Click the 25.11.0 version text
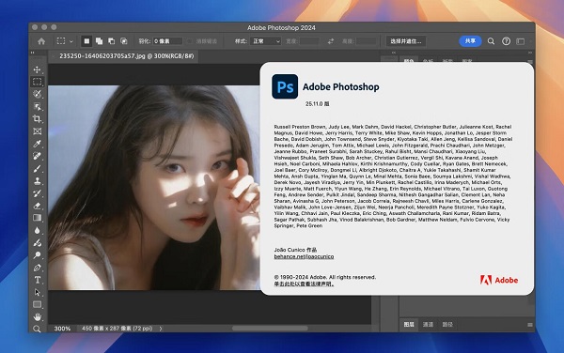Viewport: 564px width, 353px height. (x=318, y=104)
